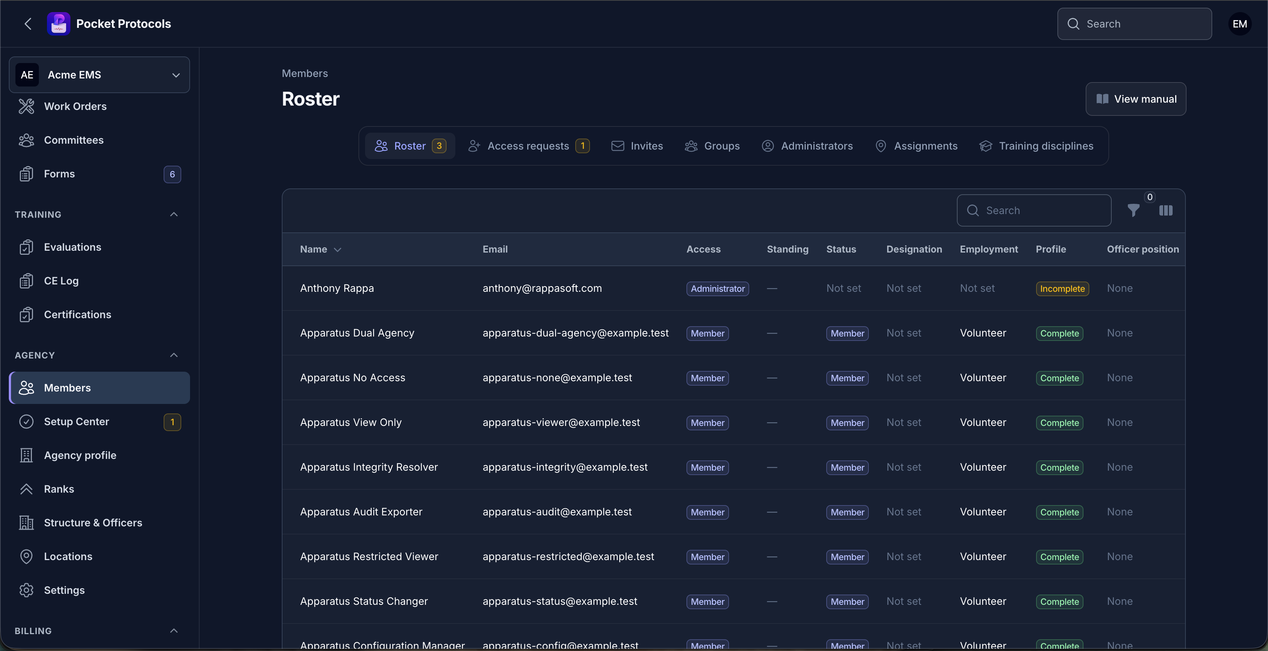The height and width of the screenshot is (651, 1268).
Task: Click the Evaluations clipboard icon
Action: (26, 247)
